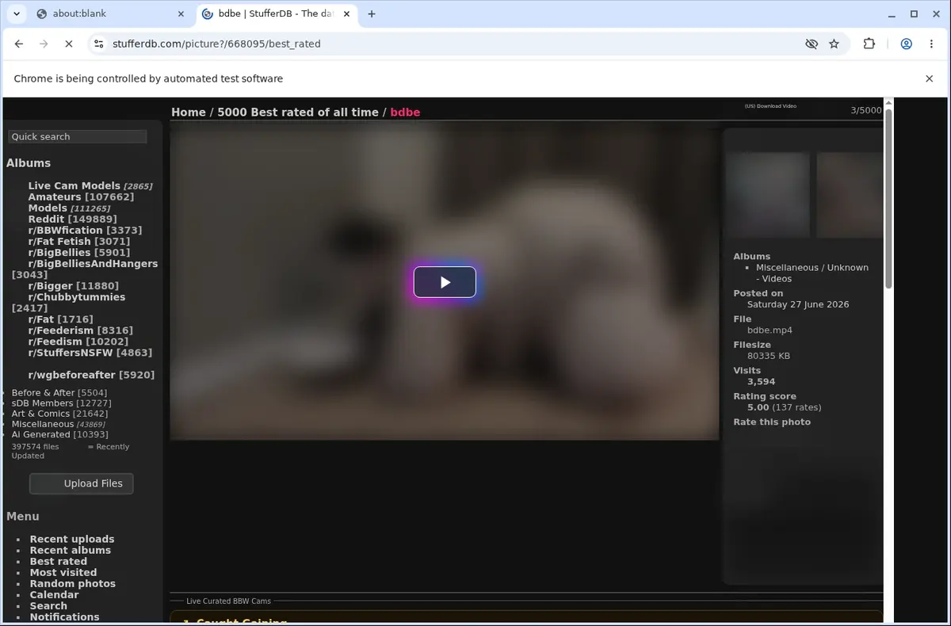The height and width of the screenshot is (626, 951).
Task: Play the video with the play button
Action: coord(445,282)
